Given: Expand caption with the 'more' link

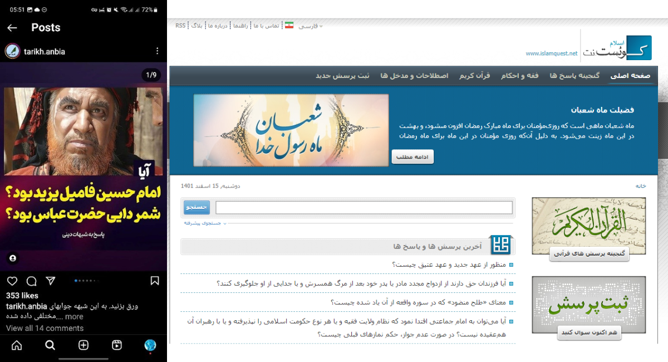Looking at the screenshot, I should tap(74, 317).
